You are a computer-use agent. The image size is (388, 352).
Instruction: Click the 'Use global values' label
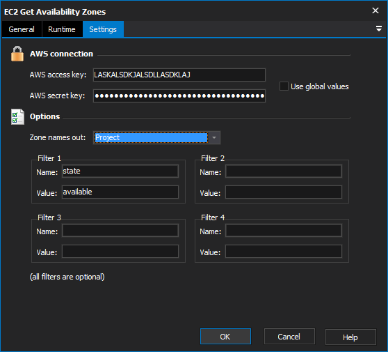tap(319, 86)
